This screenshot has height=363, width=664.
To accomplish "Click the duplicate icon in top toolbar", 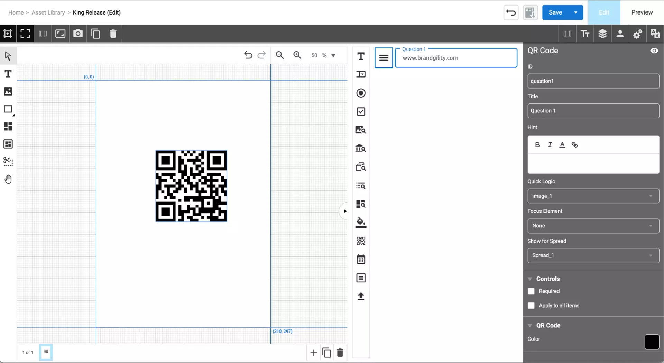I will click(95, 34).
